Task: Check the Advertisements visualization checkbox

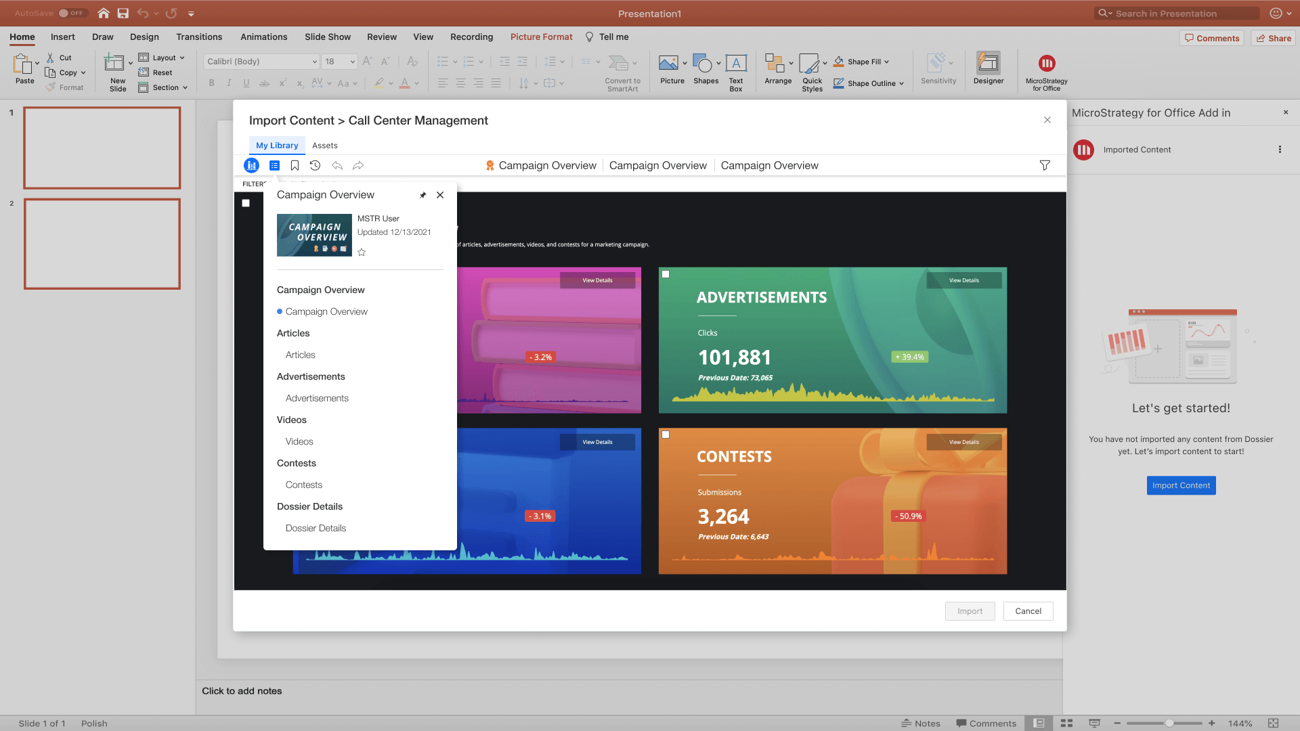Action: pos(666,275)
